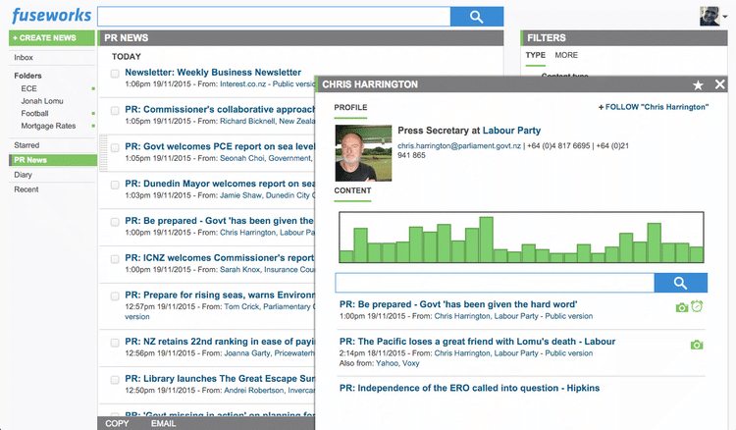
Task: Click Yahoo source link
Action: tap(386, 363)
